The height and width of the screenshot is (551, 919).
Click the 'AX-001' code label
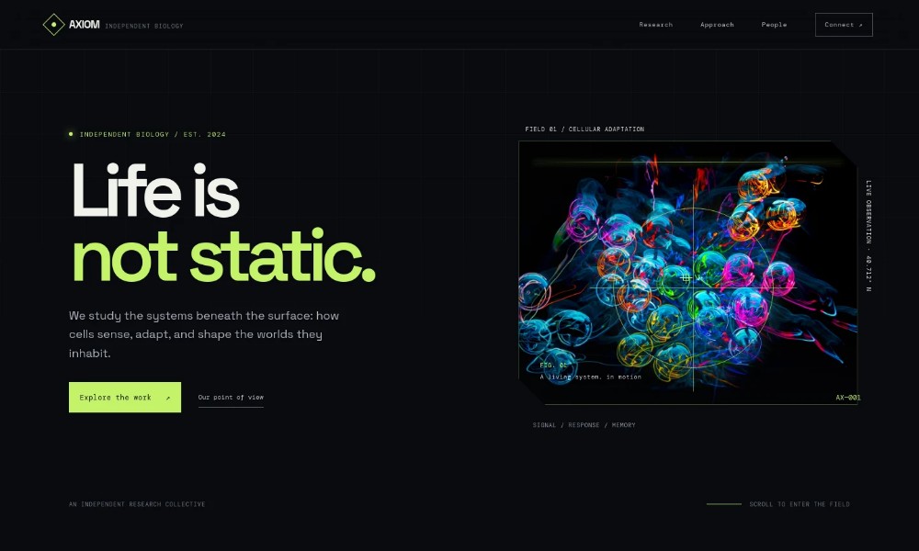click(847, 398)
